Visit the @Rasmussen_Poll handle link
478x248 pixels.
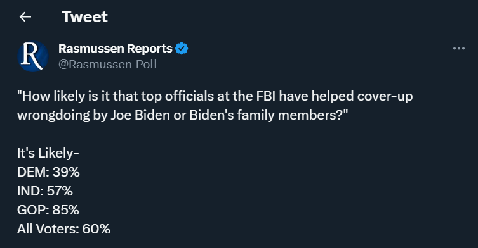coord(108,65)
